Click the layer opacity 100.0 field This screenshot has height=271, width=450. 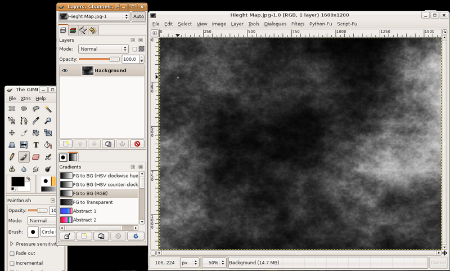[x=130, y=59]
